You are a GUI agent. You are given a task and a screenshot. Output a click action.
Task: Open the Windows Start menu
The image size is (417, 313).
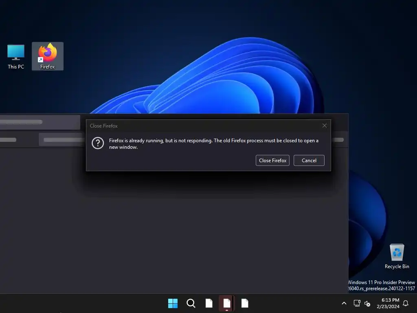173,303
